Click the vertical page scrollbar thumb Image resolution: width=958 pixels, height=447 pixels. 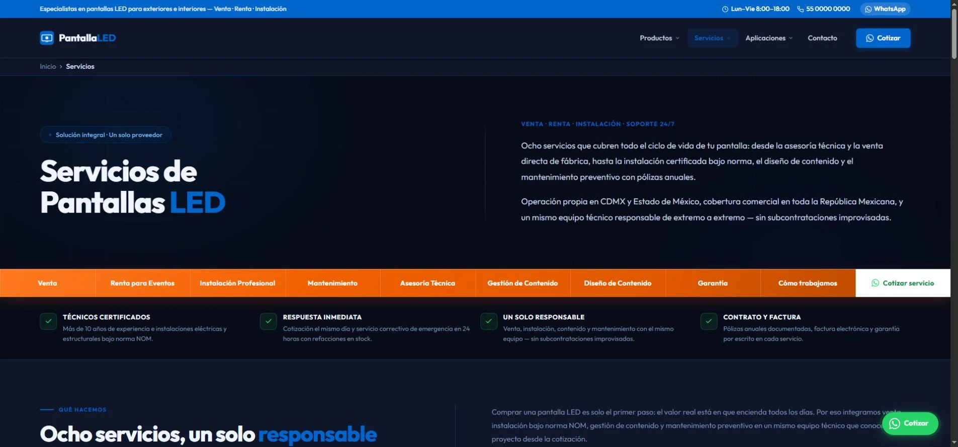tap(954, 34)
